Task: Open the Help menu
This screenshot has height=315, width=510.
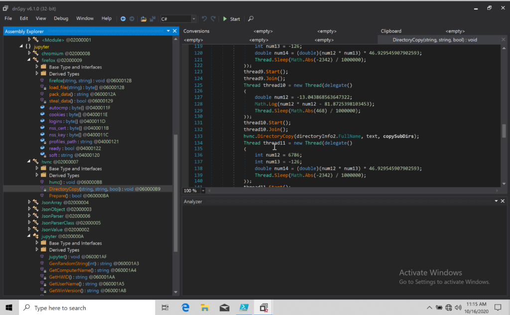Action: click(x=107, y=18)
